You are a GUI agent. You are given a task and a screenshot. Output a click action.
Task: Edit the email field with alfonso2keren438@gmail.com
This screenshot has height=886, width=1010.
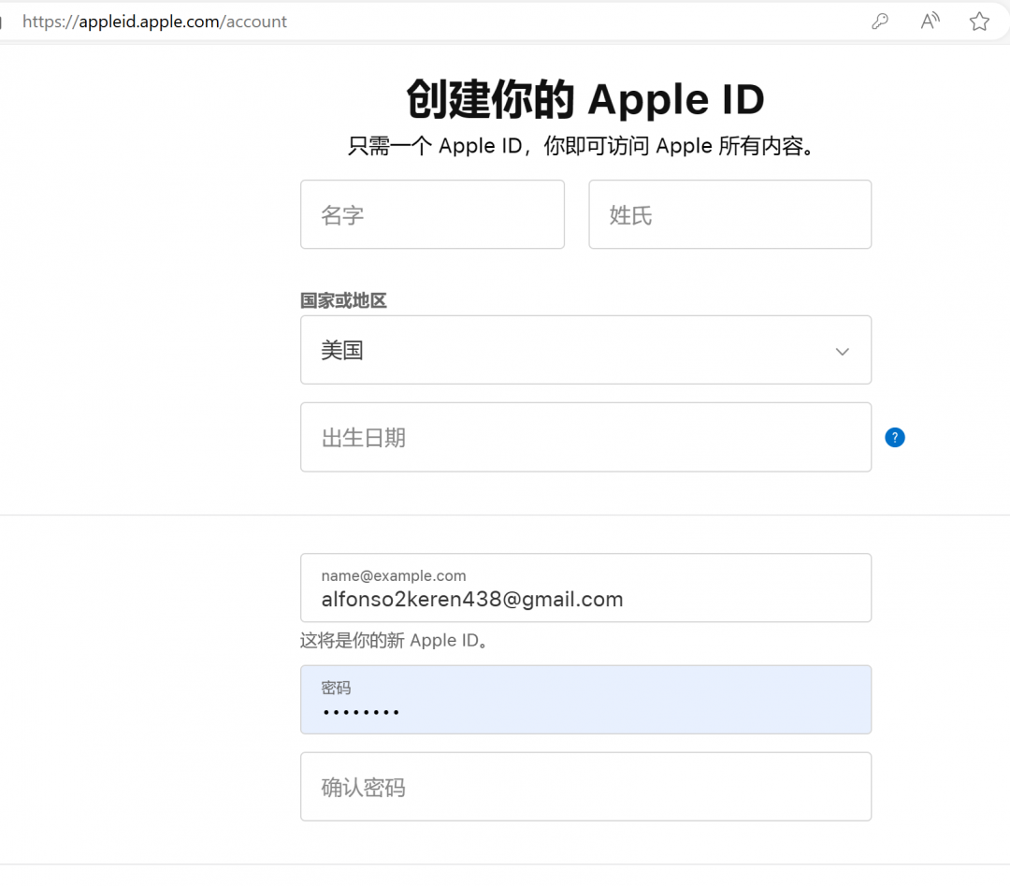click(x=585, y=588)
